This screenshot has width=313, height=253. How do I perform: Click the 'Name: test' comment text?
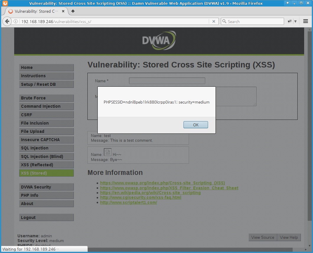(x=101, y=136)
